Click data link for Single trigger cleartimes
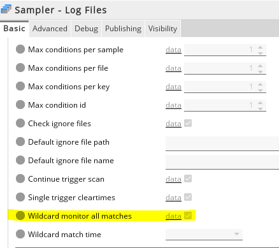The image size is (279, 248). 173,198
